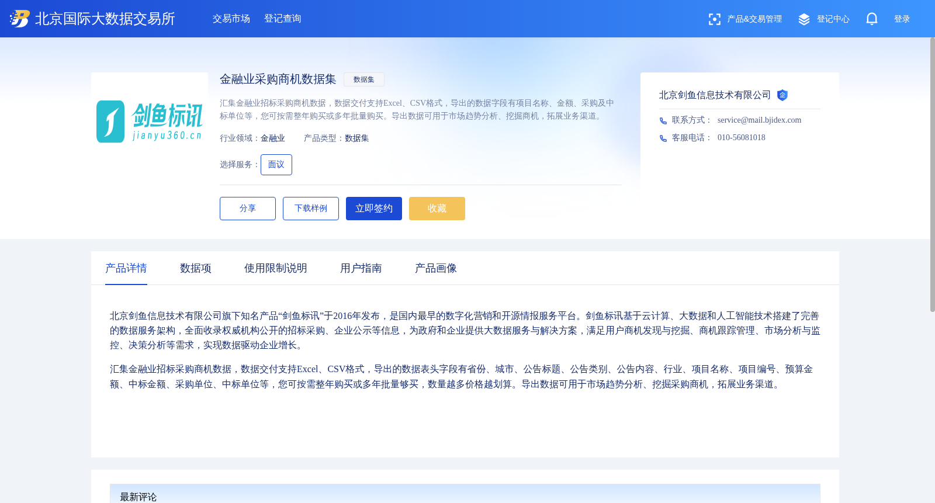
Task: Click the 产品类型 value 数据集
Action: point(357,138)
